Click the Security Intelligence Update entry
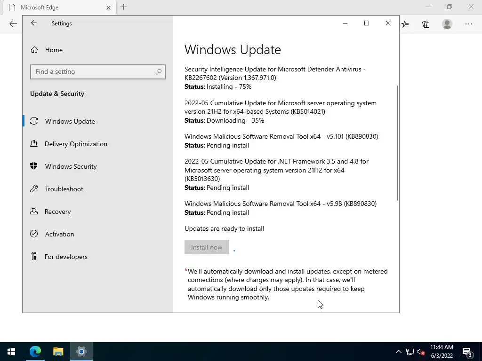The image size is (482, 361). pos(275,73)
